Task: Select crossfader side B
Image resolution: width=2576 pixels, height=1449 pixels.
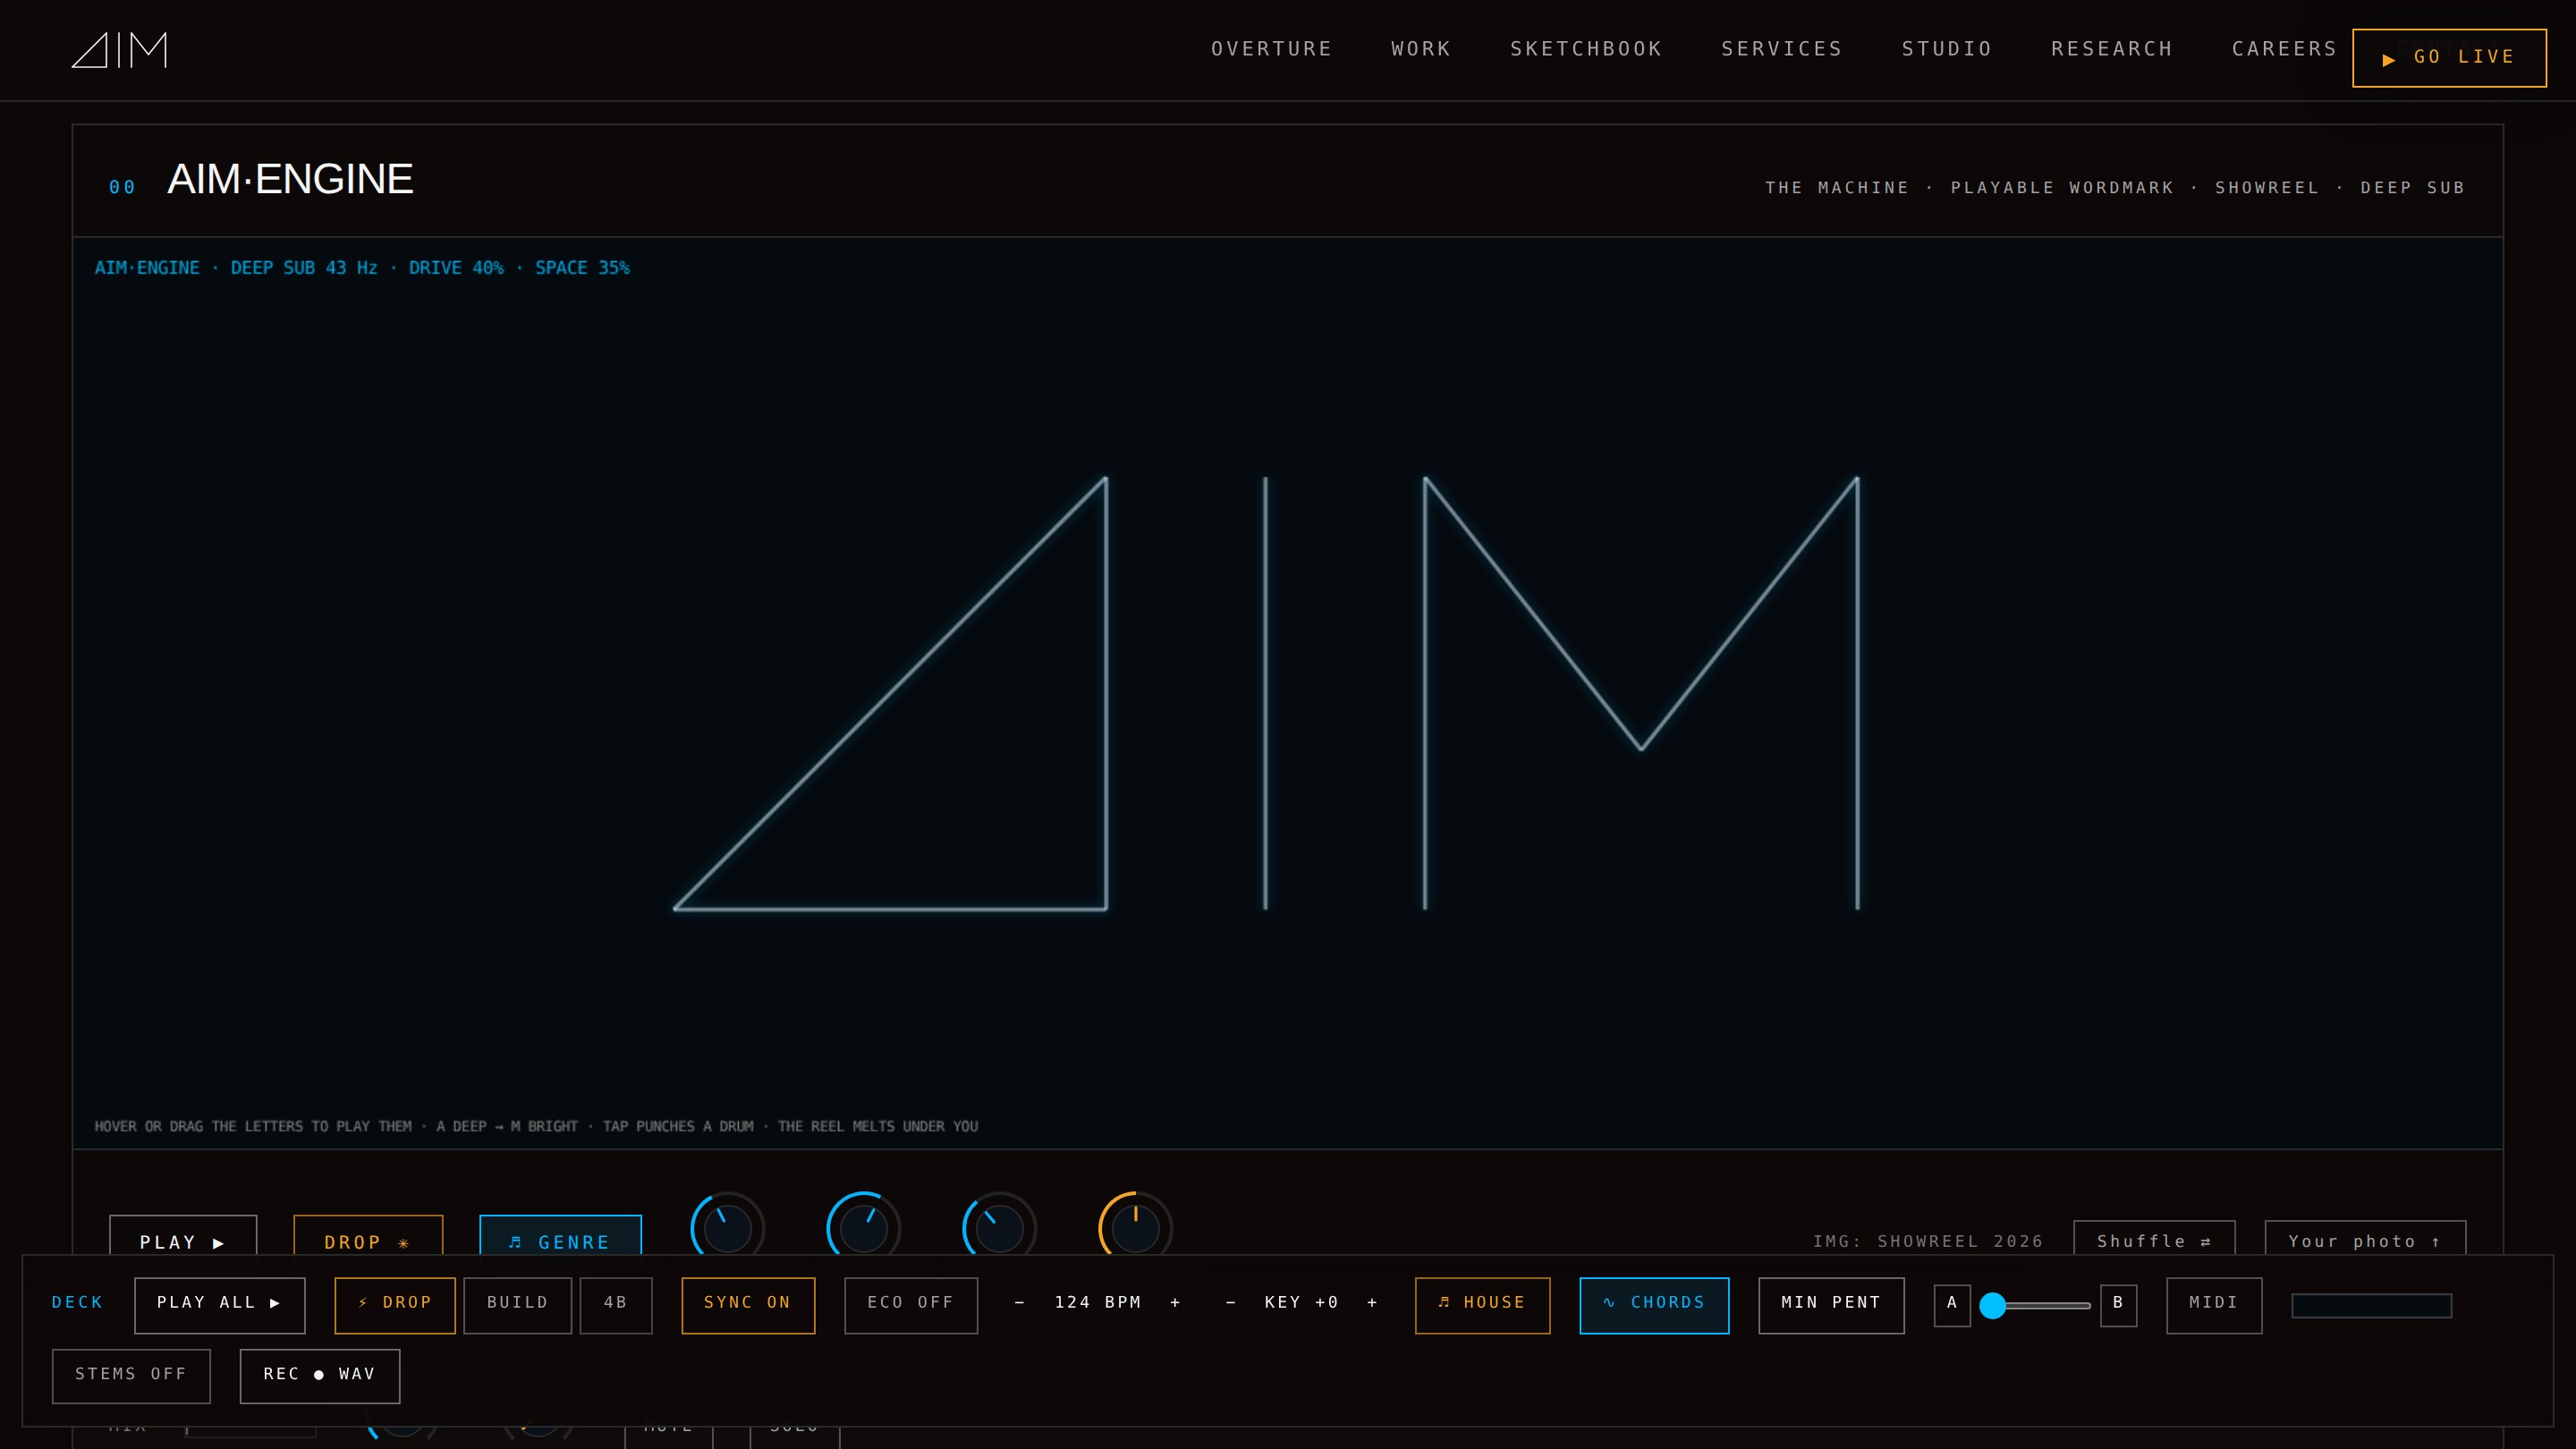Action: point(2118,1304)
